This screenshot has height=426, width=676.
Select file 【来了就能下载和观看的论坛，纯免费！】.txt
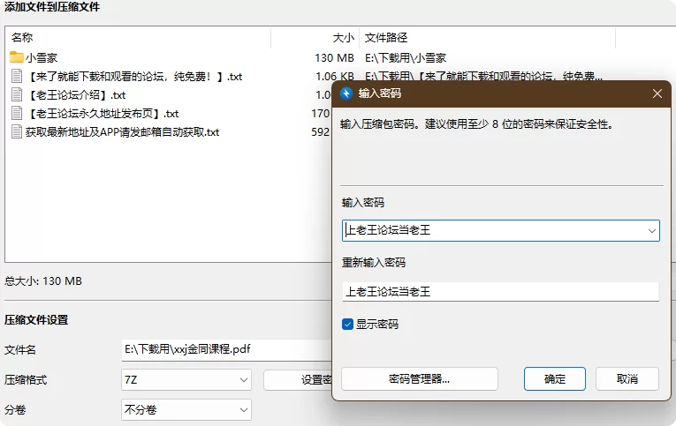(133, 77)
